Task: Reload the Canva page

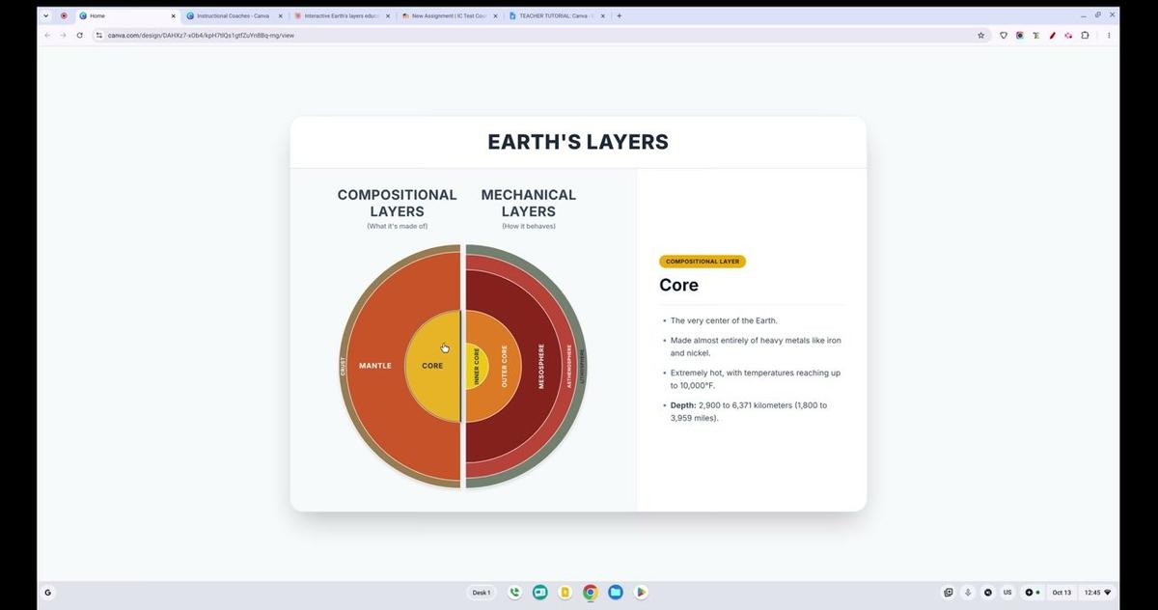Action: pyautogui.click(x=79, y=35)
